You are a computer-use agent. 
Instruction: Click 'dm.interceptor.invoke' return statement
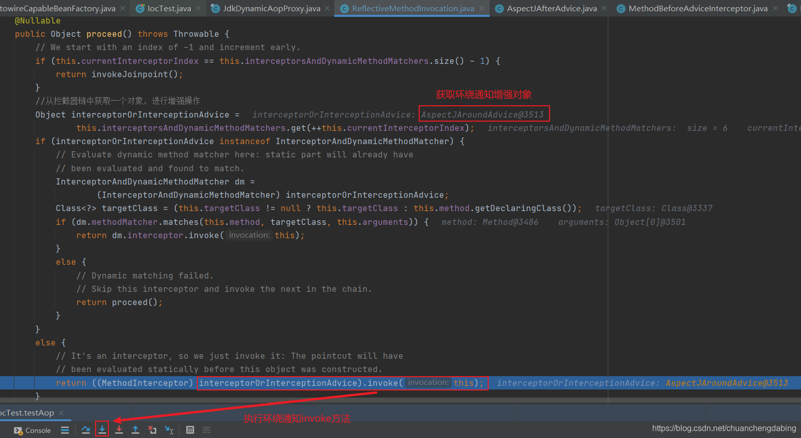pyautogui.click(x=190, y=235)
